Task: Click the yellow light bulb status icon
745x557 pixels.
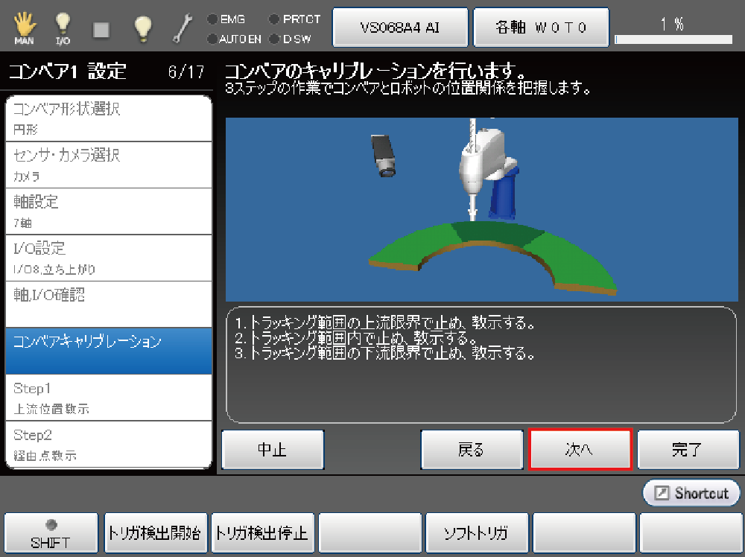Action: tap(142, 28)
